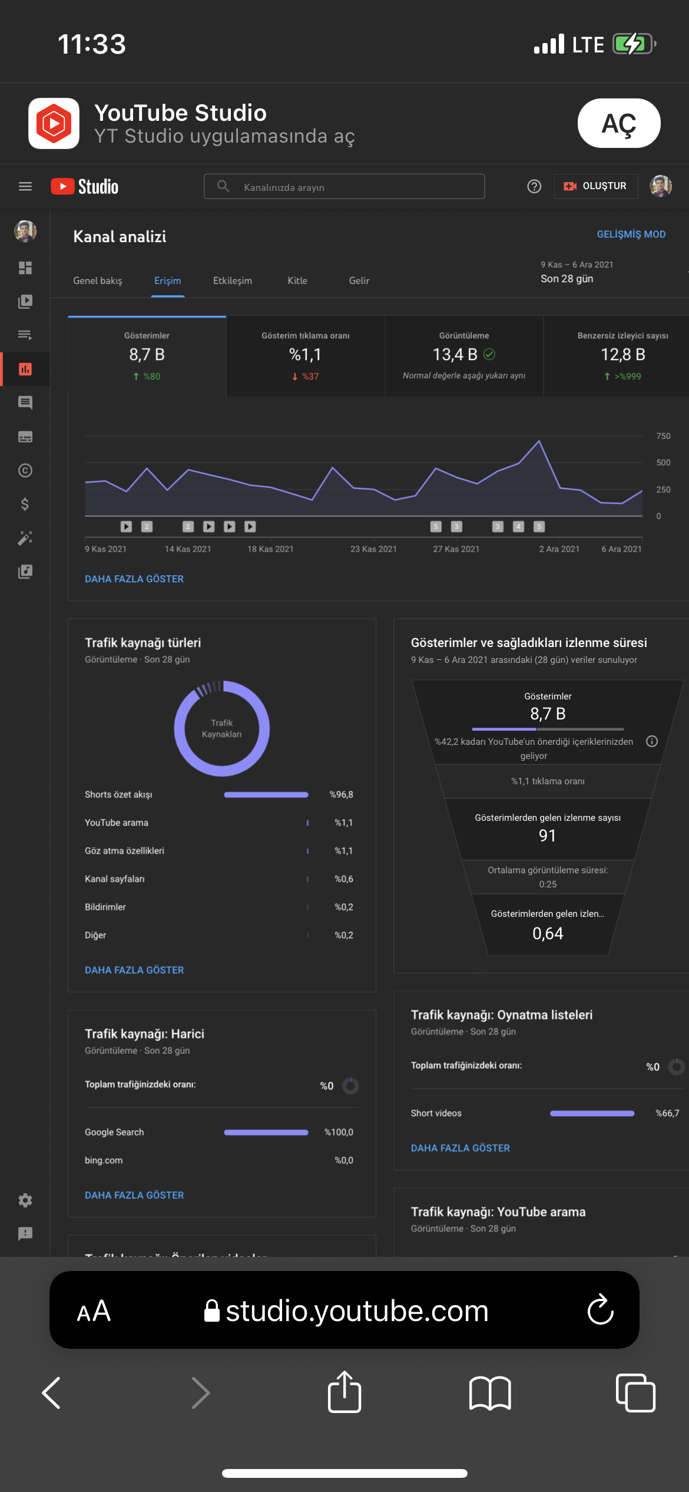Open Content videos icon in sidebar
The width and height of the screenshot is (689, 1492).
point(25,302)
